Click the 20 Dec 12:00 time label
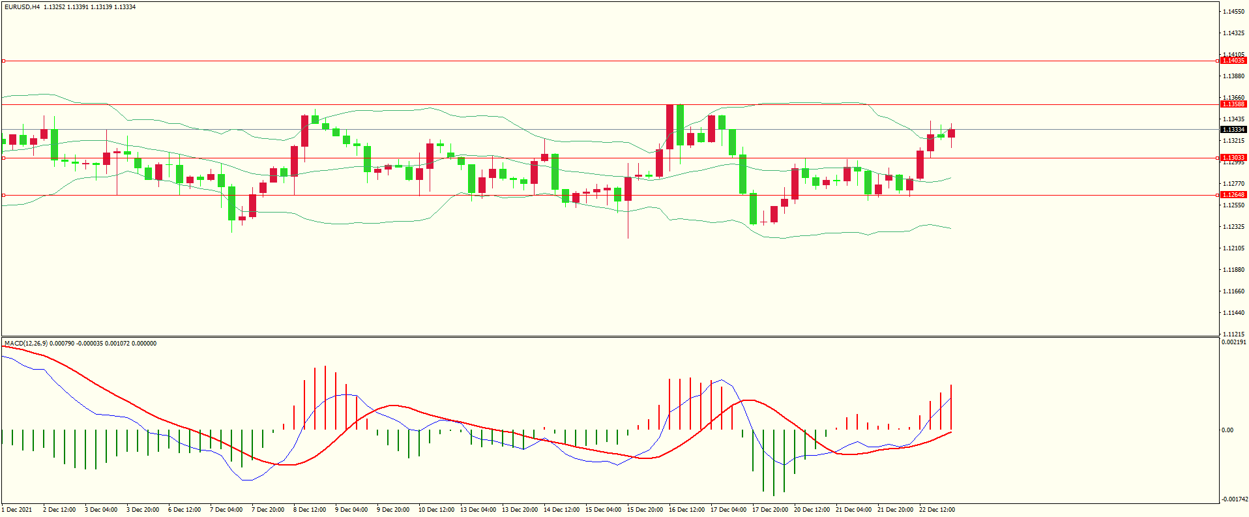 pyautogui.click(x=812, y=510)
